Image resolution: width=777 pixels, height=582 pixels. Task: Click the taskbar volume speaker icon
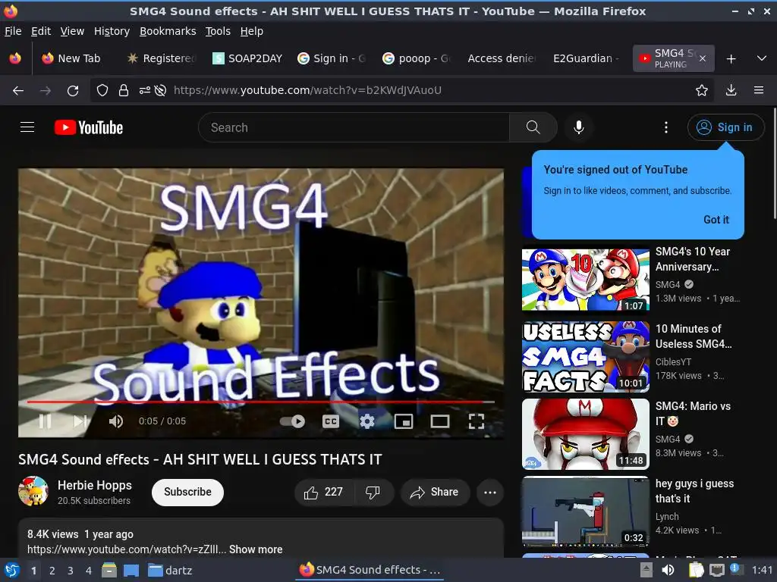coord(668,570)
